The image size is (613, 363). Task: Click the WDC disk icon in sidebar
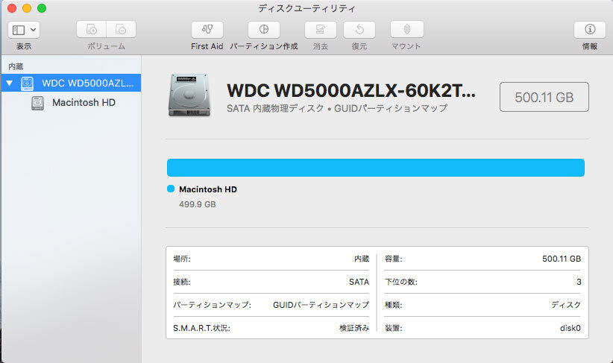[27, 83]
